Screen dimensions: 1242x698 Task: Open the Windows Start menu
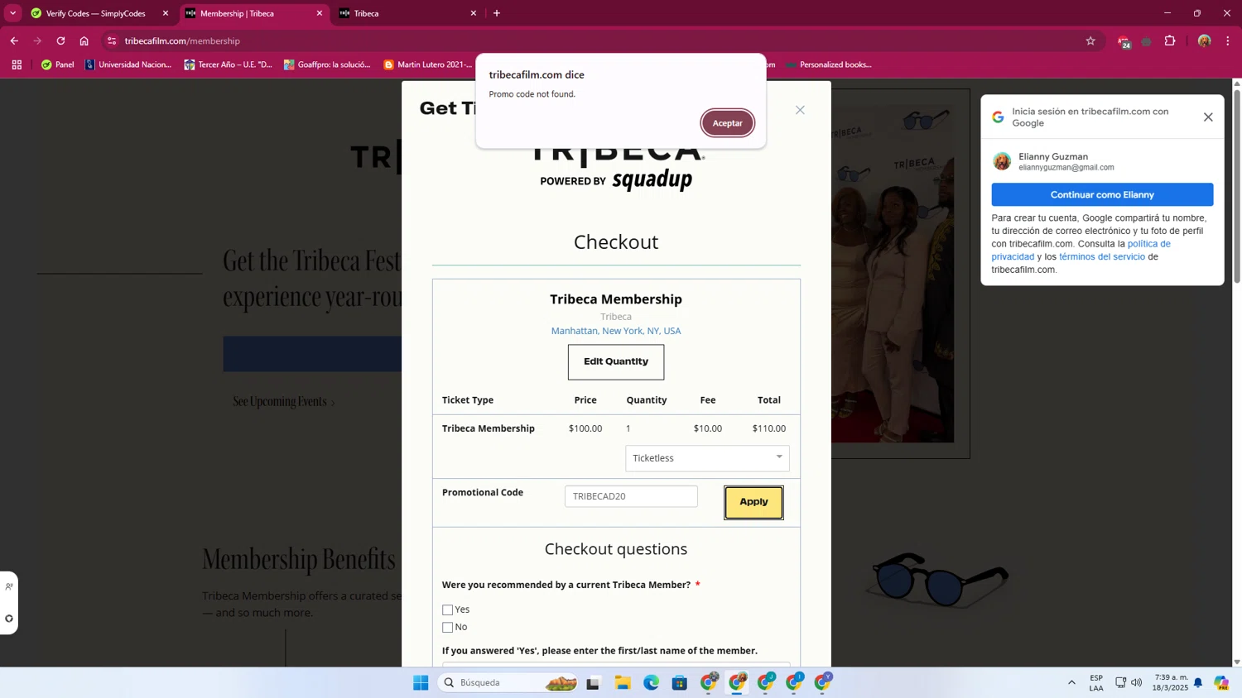(421, 682)
